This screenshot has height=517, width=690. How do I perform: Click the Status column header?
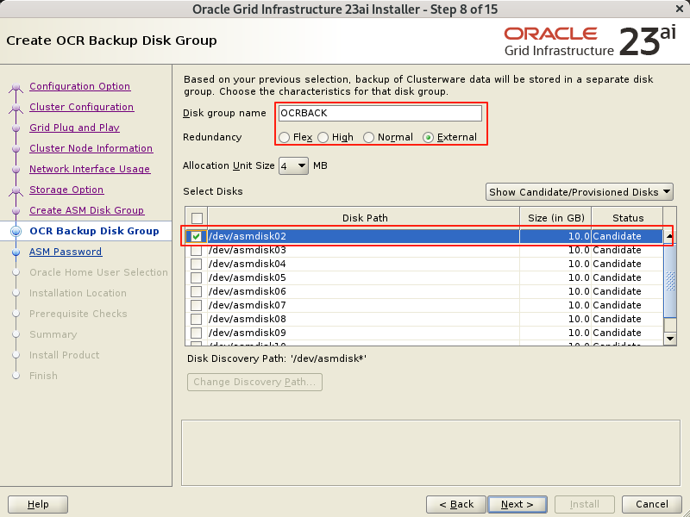pyautogui.click(x=628, y=218)
